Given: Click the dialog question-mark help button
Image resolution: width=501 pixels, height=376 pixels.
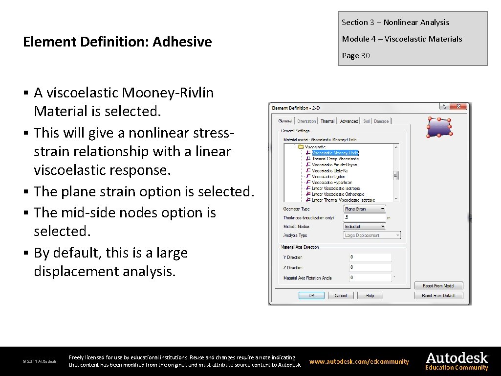Looking at the screenshot, I should click(444, 106).
